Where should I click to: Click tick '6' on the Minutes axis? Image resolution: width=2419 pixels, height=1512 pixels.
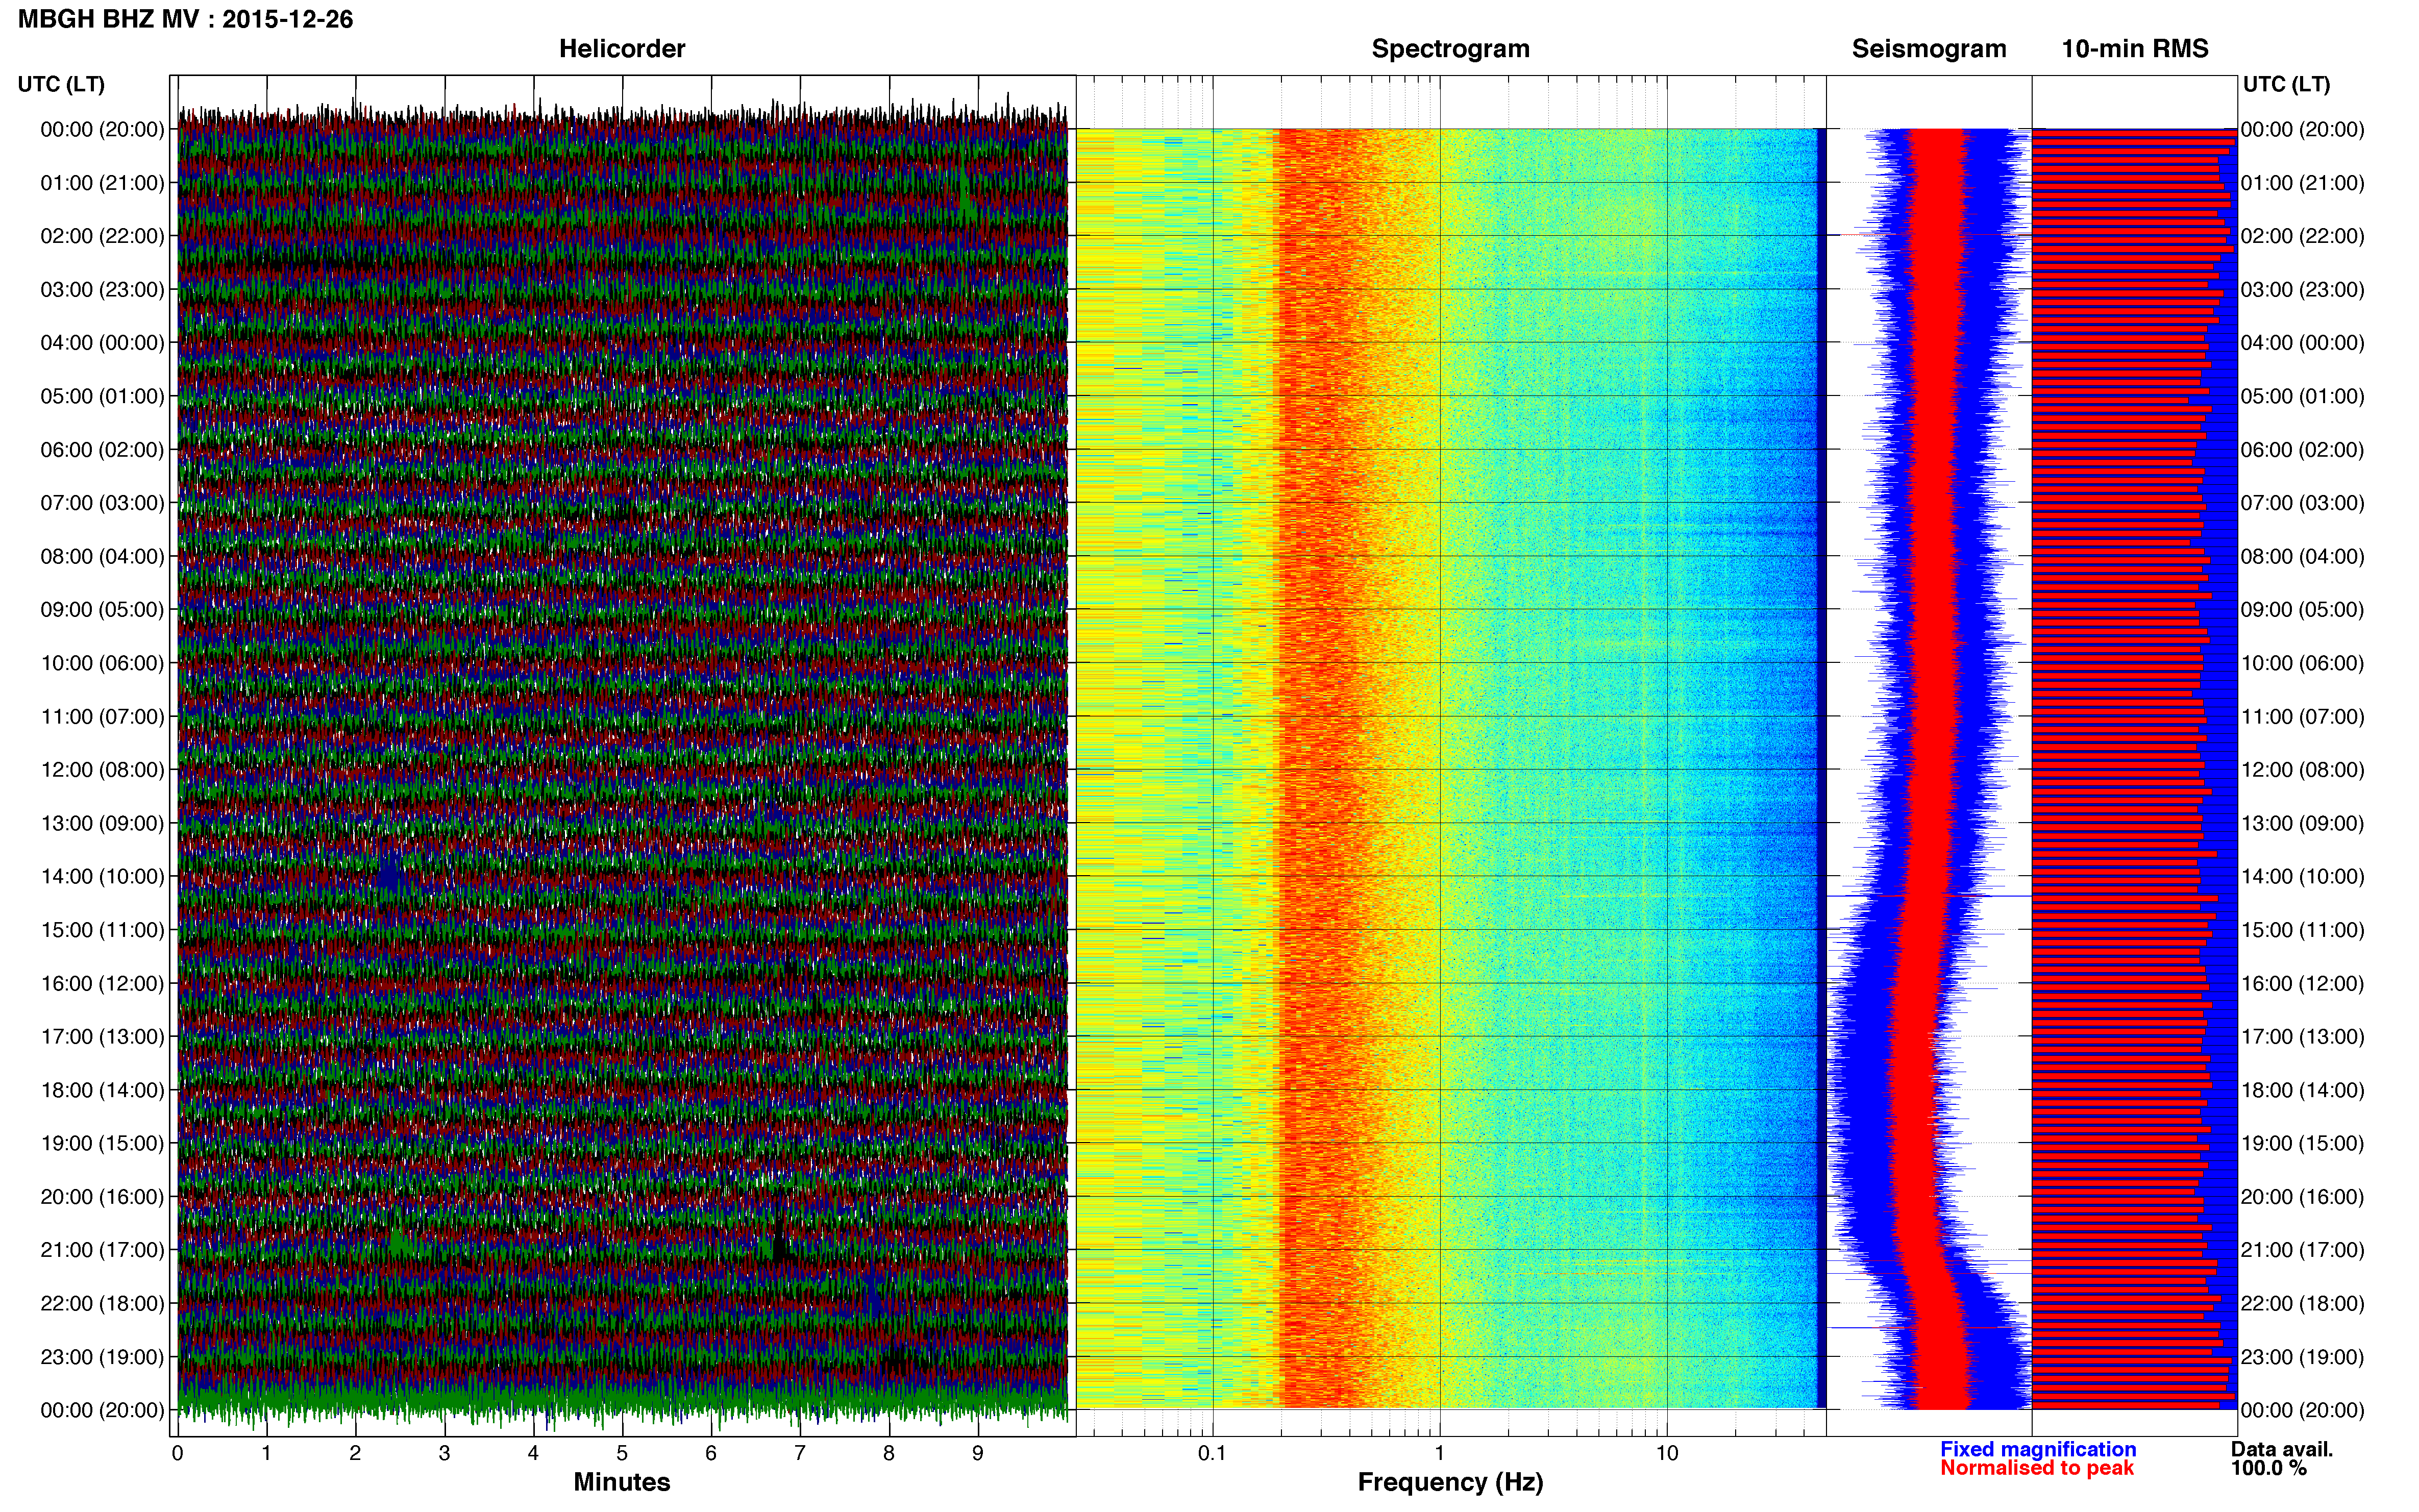pyautogui.click(x=711, y=1454)
